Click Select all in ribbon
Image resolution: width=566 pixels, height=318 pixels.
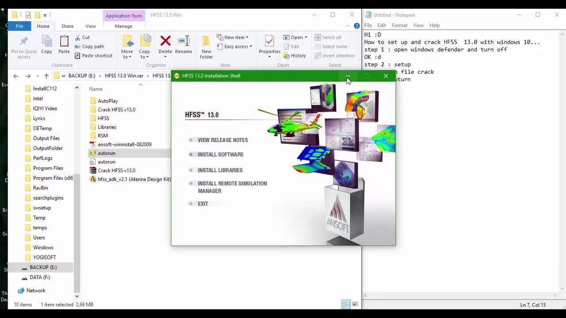328,38
